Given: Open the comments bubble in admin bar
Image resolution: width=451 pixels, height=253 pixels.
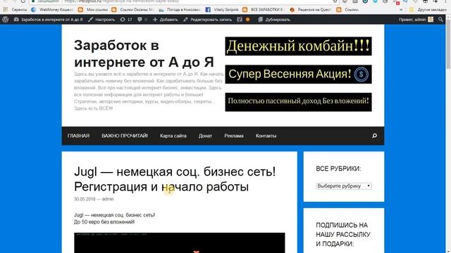Looking at the screenshot, I should 142,20.
